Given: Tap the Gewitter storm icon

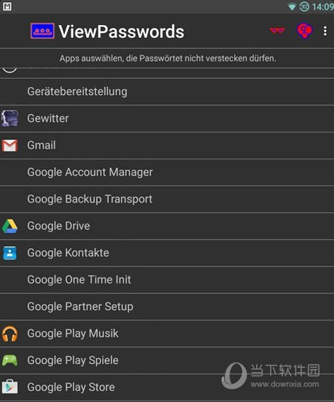Looking at the screenshot, I should point(9,118).
